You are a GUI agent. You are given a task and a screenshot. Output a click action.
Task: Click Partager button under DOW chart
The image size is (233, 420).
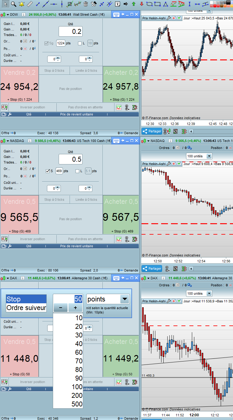pyautogui.click(x=152, y=131)
